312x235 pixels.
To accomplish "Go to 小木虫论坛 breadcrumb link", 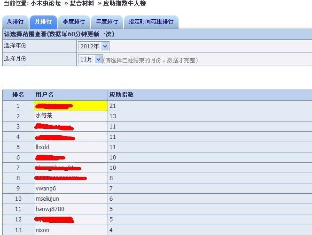I will (x=46, y=3).
